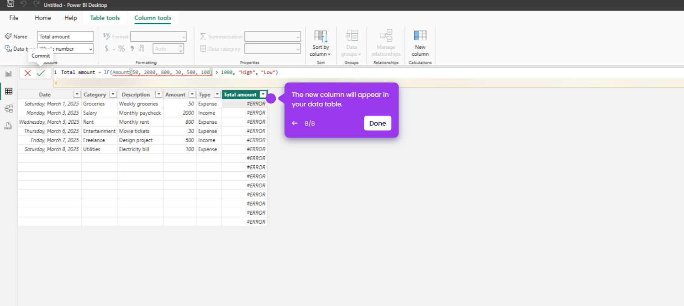Open the Model view
The width and height of the screenshot is (684, 306).
coord(8,108)
